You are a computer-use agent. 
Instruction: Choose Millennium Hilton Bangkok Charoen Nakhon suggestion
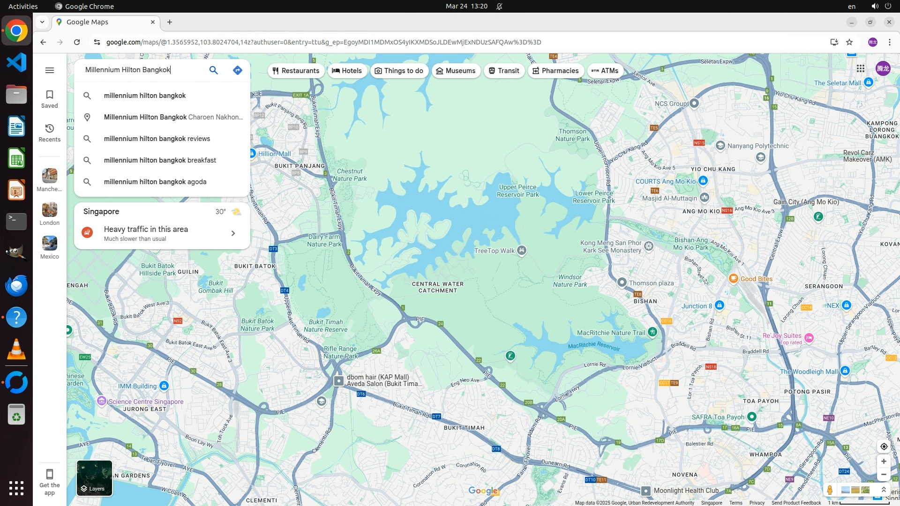tap(173, 117)
